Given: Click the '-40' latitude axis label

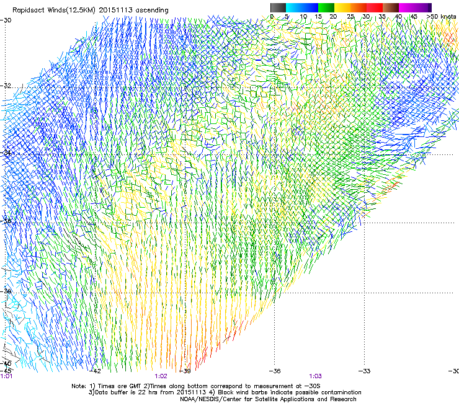Looking at the screenshot, I should [6, 363].
